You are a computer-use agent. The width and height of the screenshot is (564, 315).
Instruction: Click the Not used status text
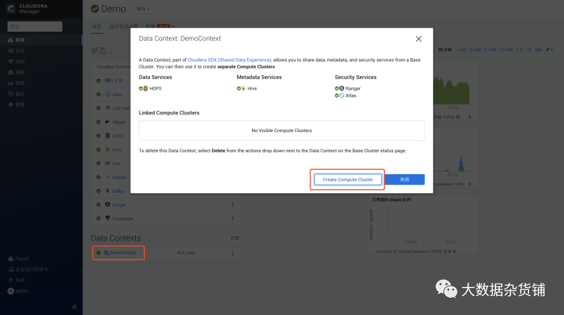pyautogui.click(x=185, y=253)
